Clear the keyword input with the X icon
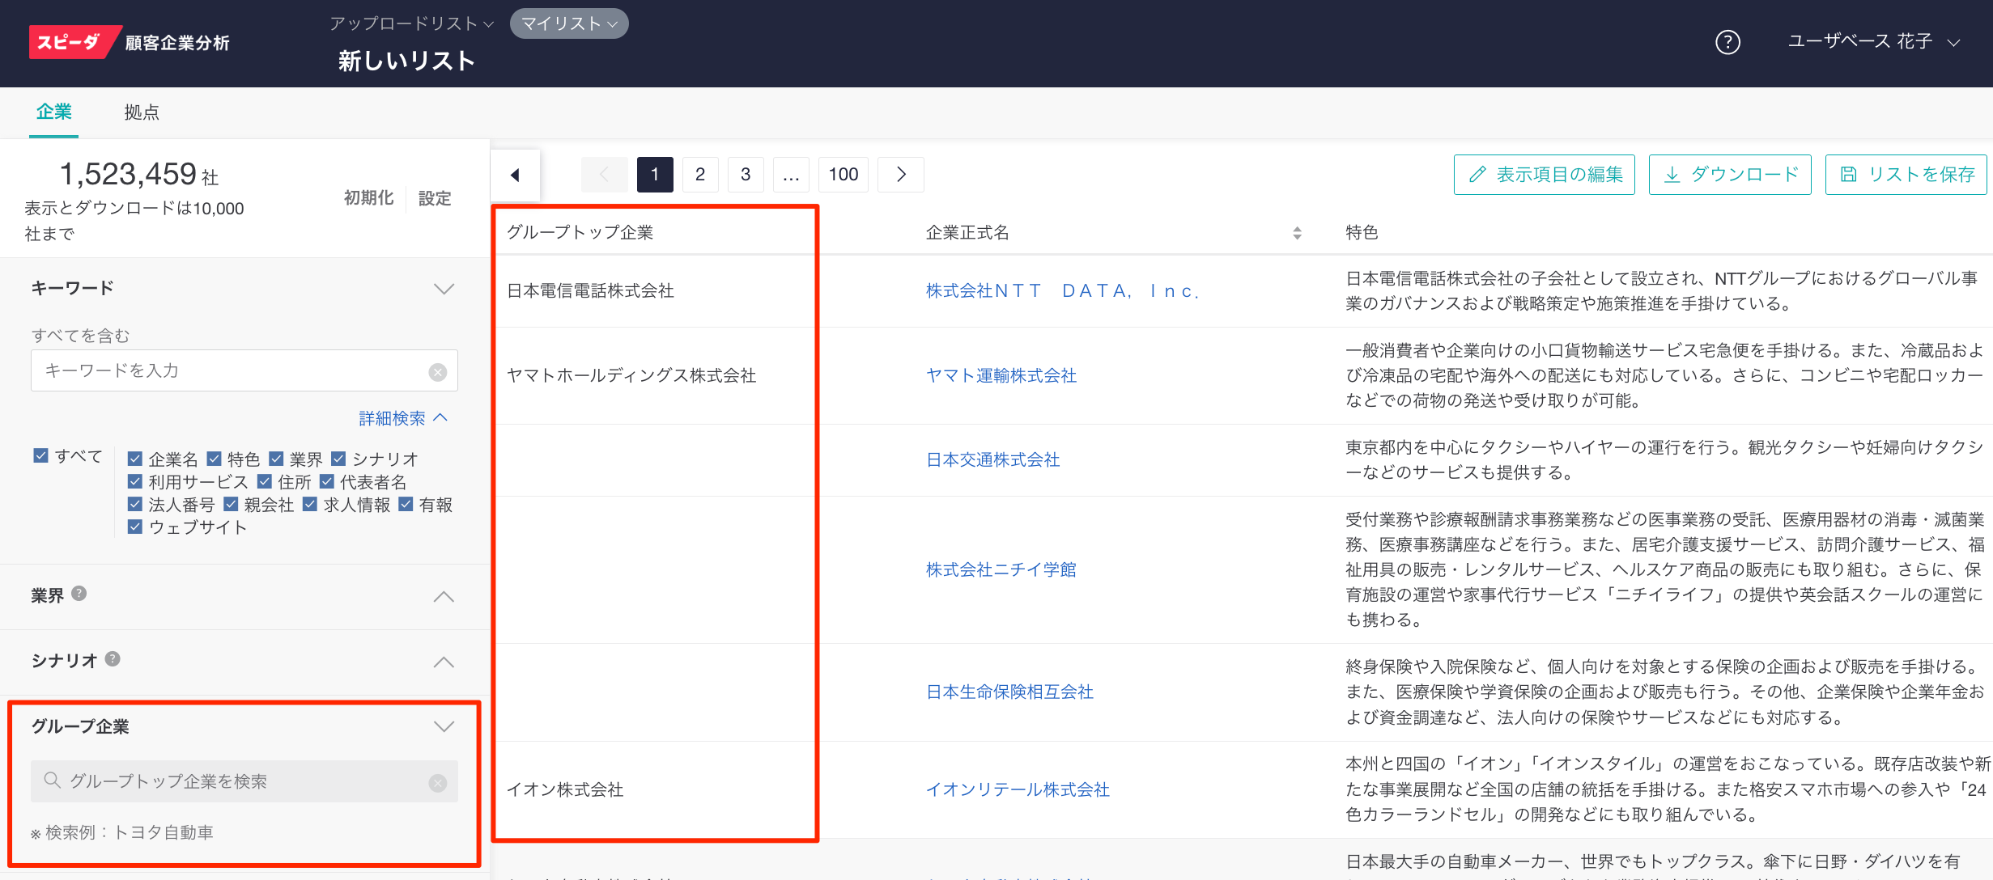This screenshot has width=1993, height=880. pyautogui.click(x=438, y=372)
